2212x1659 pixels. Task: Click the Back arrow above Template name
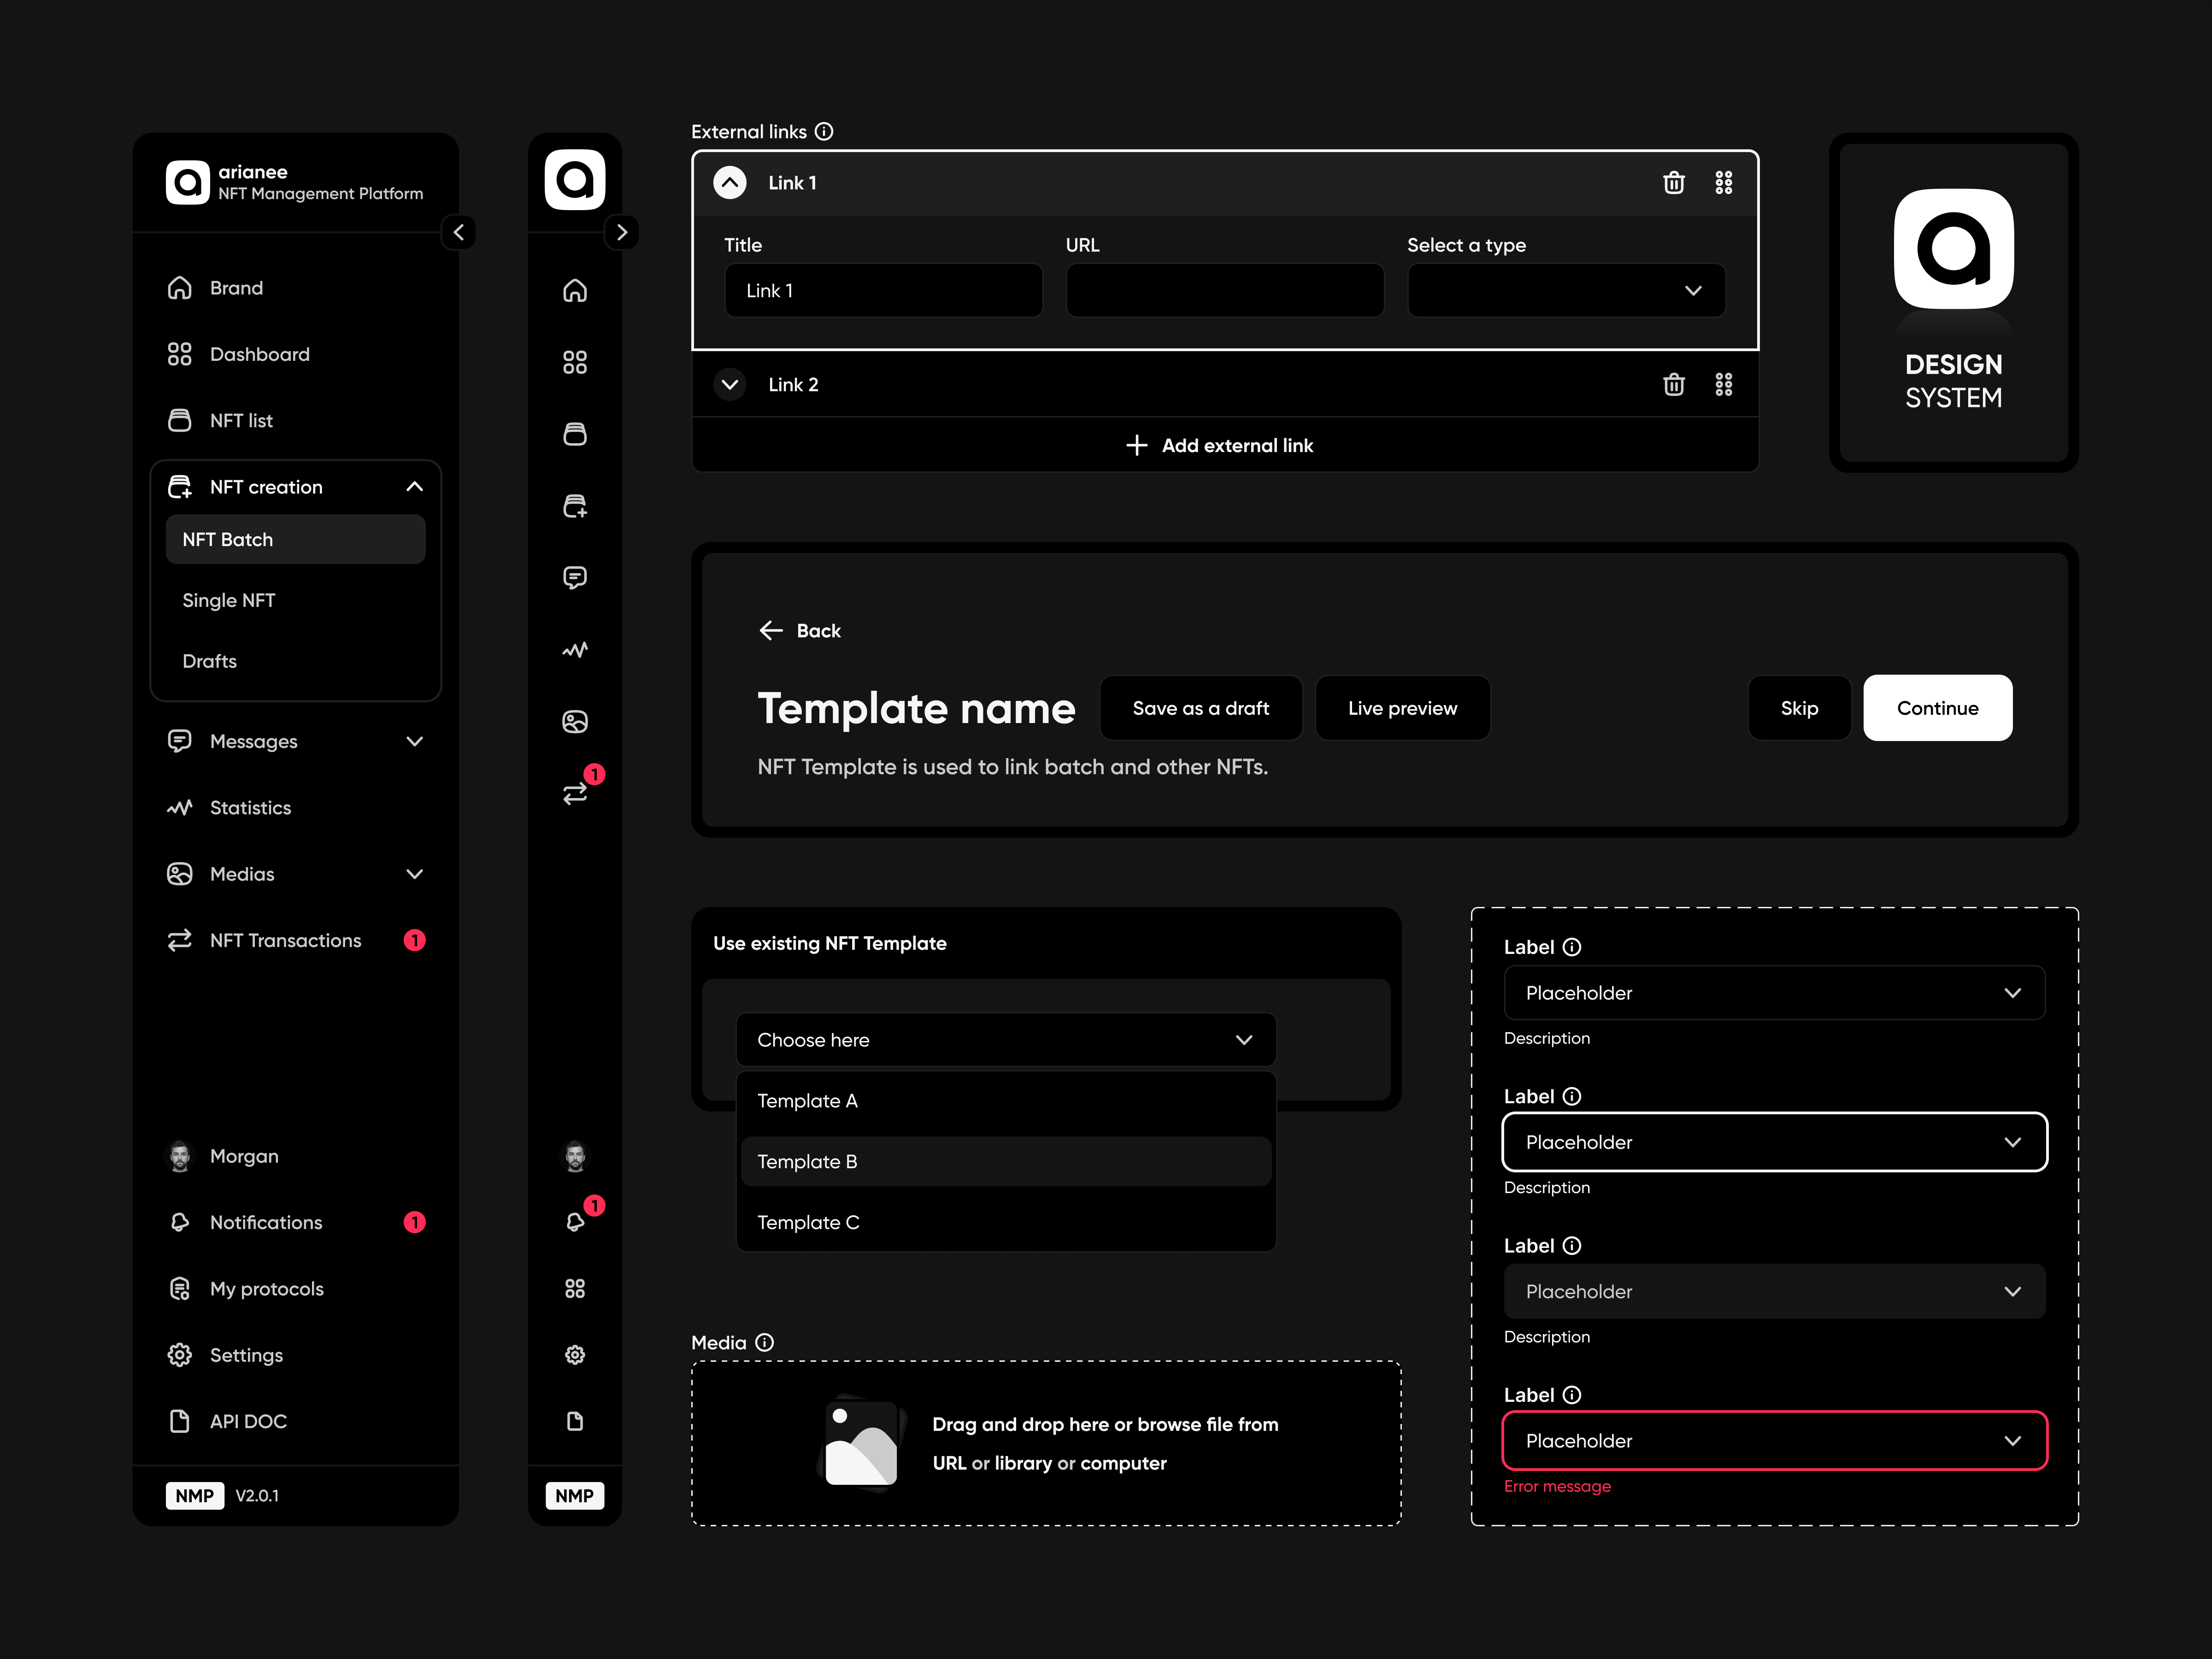coord(771,630)
